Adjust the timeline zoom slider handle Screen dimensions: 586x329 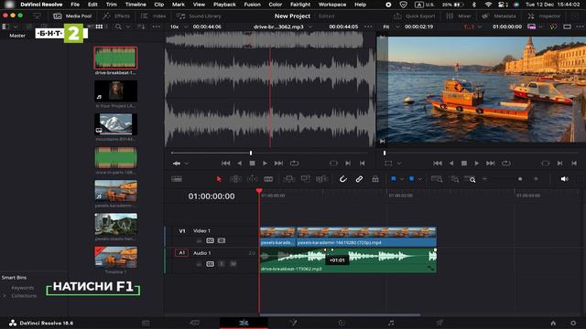[x=520, y=179]
